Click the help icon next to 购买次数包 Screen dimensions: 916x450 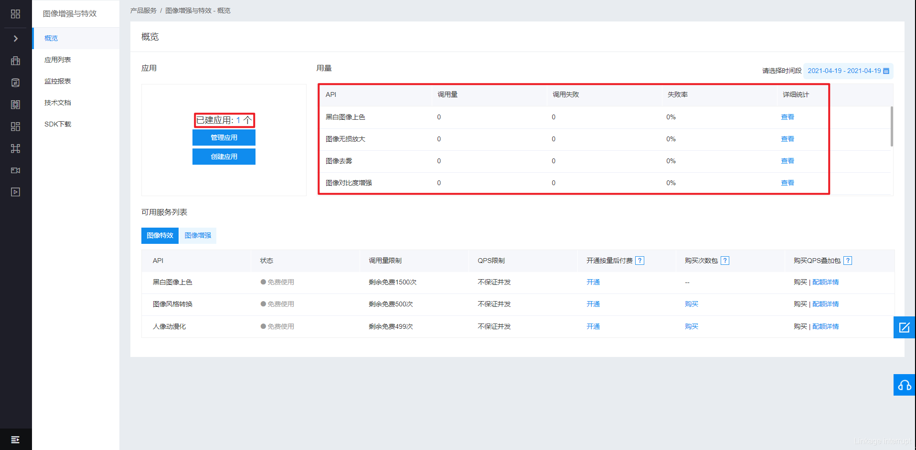tap(725, 261)
